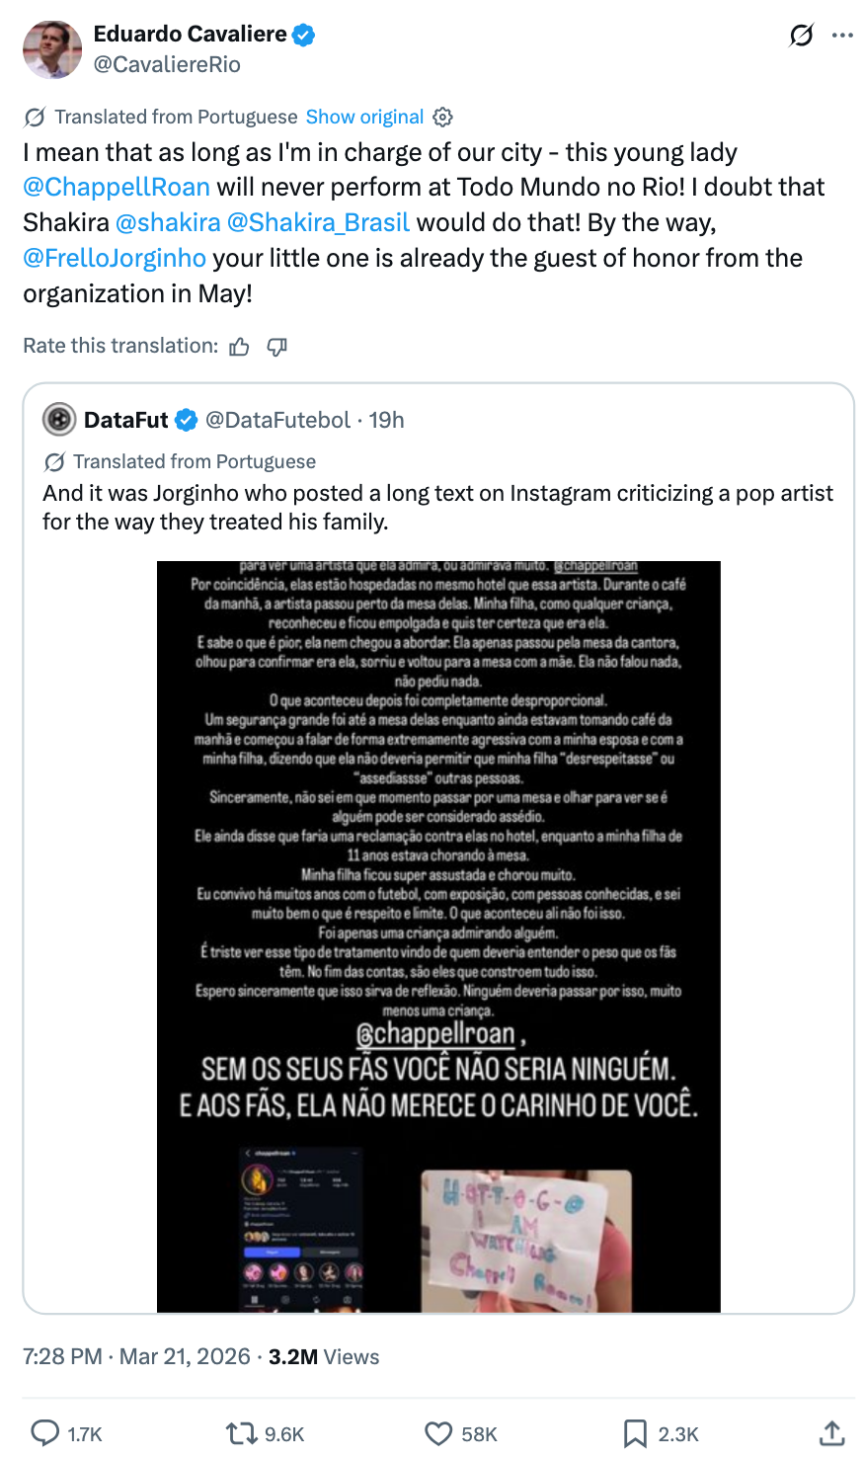This screenshot has height=1460, width=863.
Task: Click DataFut's verified badge
Action: pos(185,419)
